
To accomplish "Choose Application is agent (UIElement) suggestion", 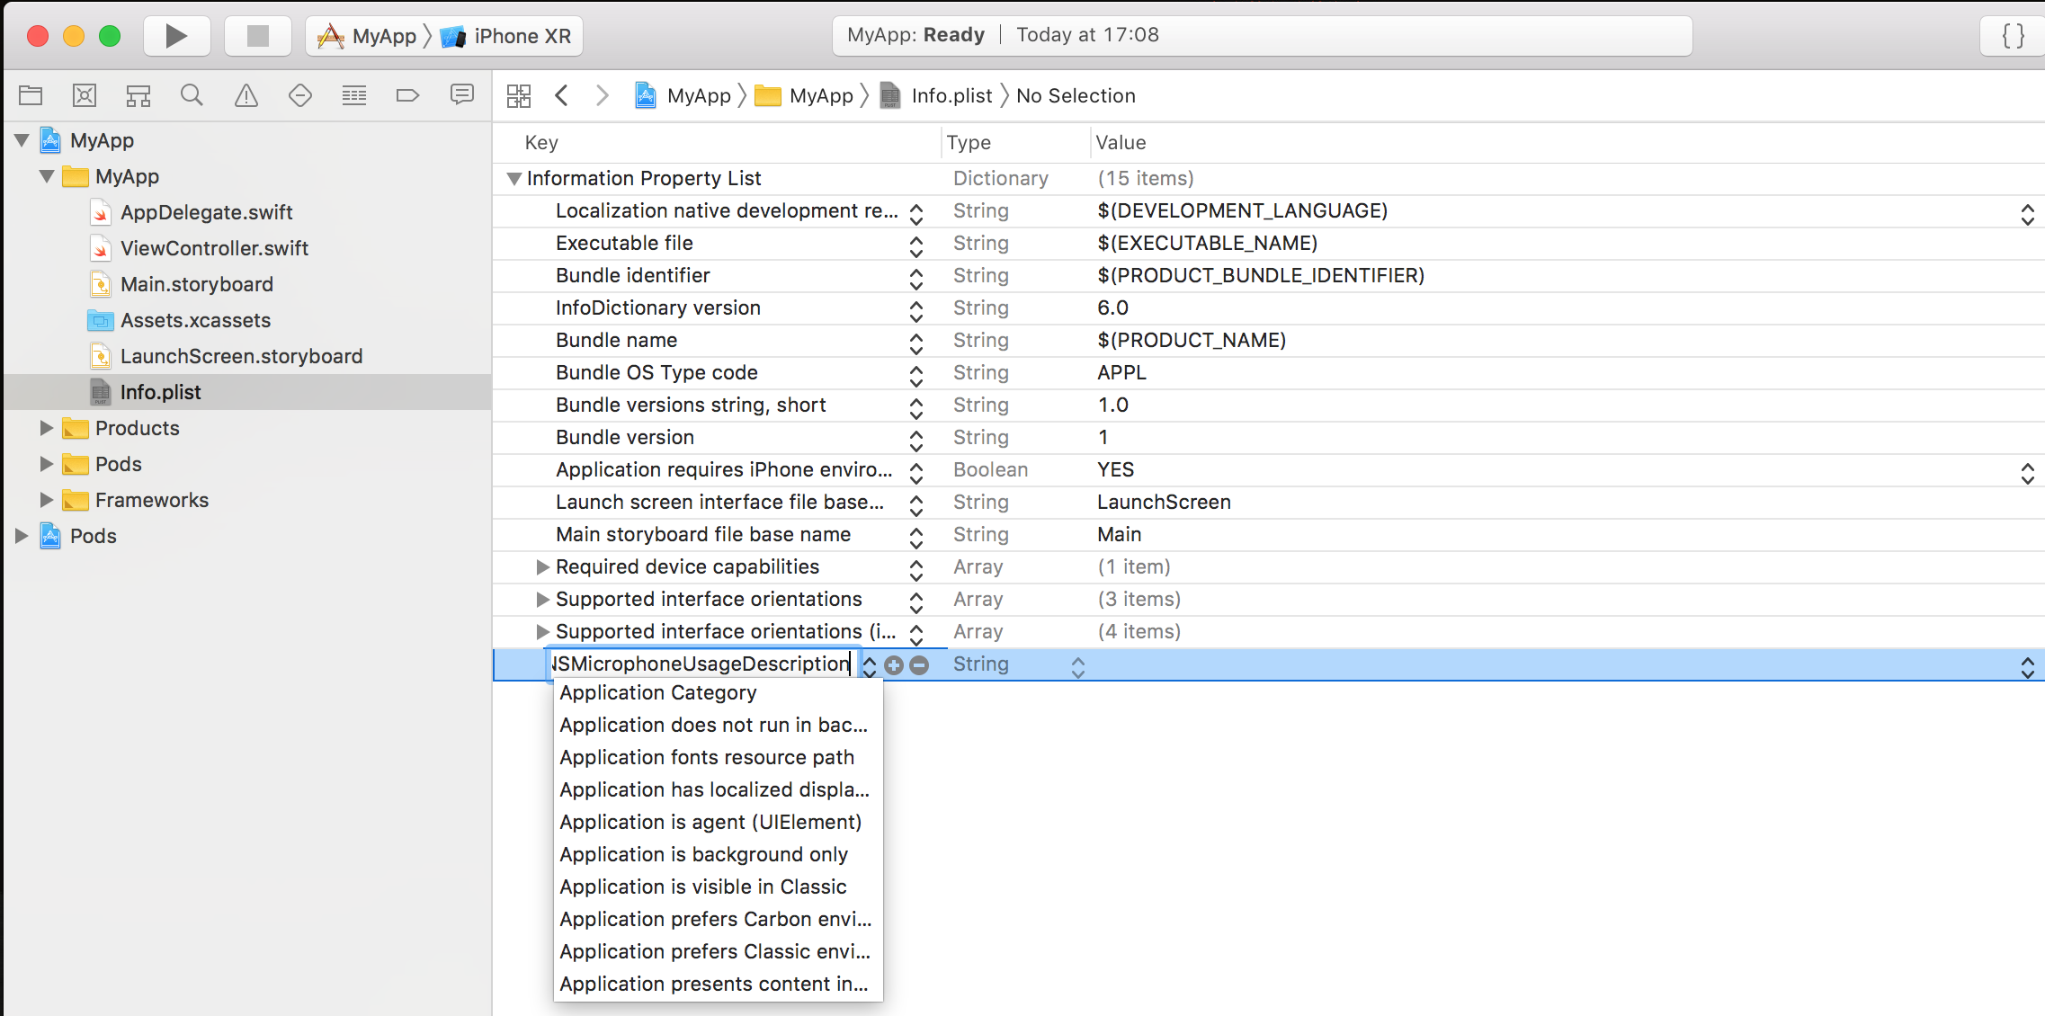I will point(718,822).
